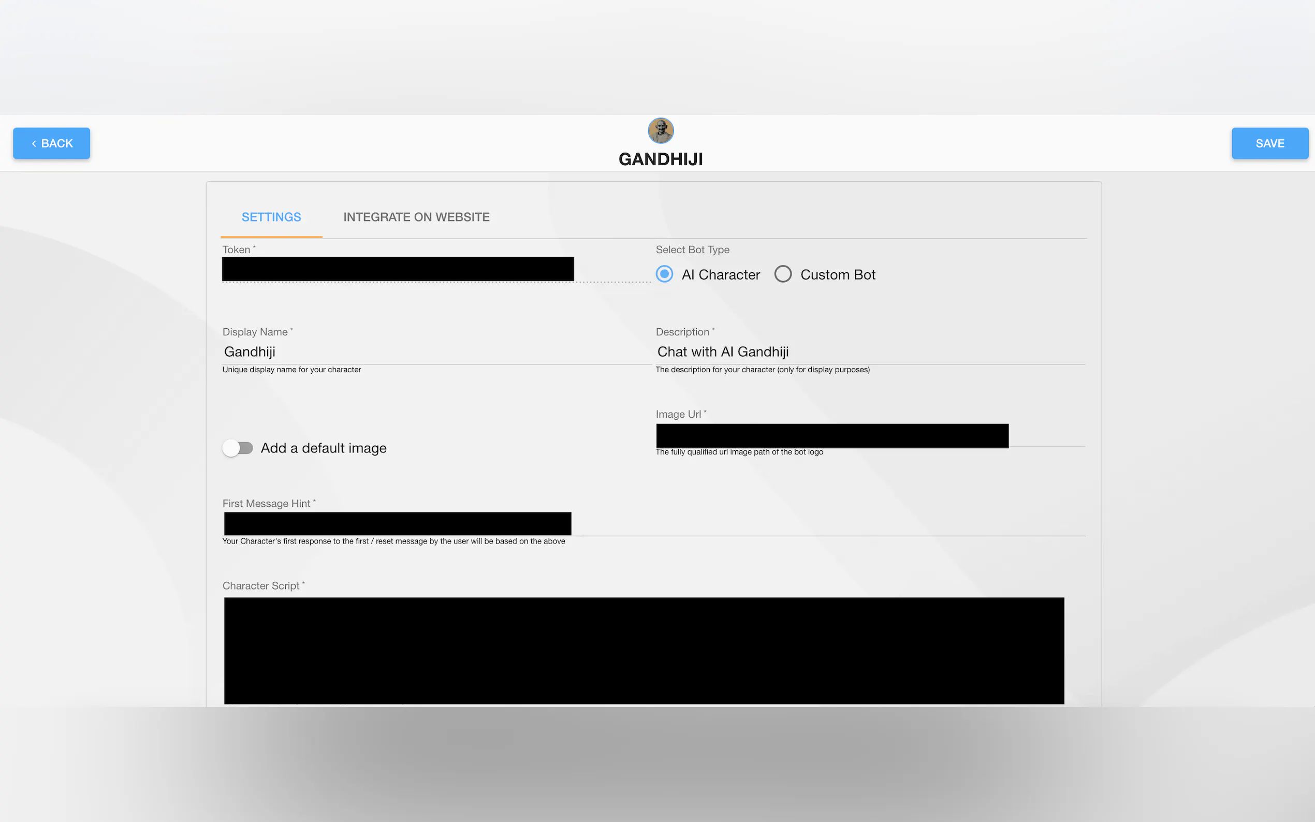Edit the Description text field
This screenshot has width=1315, height=822.
pos(870,352)
